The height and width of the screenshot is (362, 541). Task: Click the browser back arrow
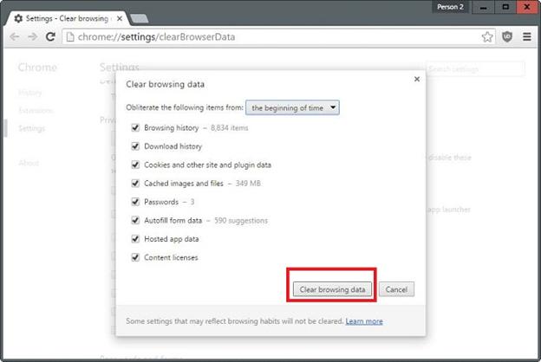click(x=15, y=36)
